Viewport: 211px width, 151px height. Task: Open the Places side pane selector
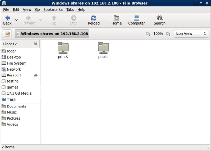pos(10,44)
